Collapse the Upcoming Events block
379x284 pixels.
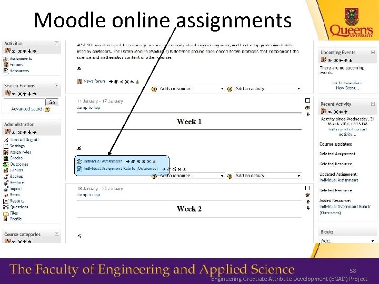[x=373, y=52]
